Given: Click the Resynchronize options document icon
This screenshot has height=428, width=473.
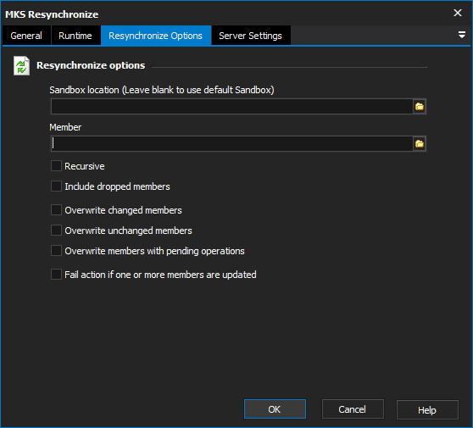Looking at the screenshot, I should [21, 66].
